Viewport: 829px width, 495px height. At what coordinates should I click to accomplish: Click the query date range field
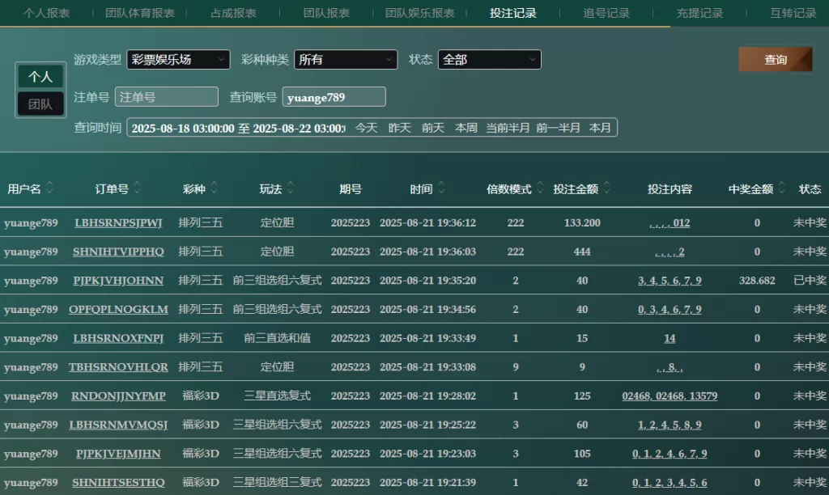tap(238, 129)
